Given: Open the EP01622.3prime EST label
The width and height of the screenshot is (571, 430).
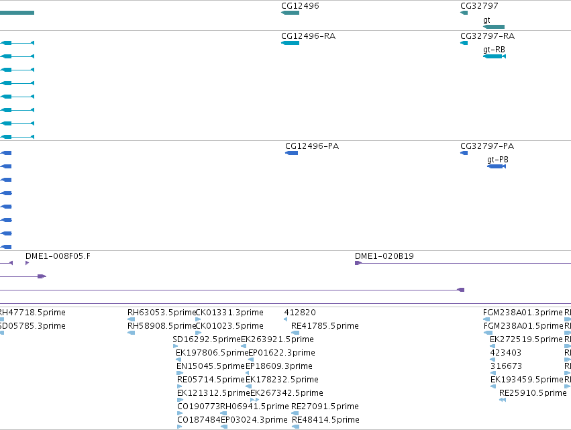Looking at the screenshot, I should tap(282, 353).
